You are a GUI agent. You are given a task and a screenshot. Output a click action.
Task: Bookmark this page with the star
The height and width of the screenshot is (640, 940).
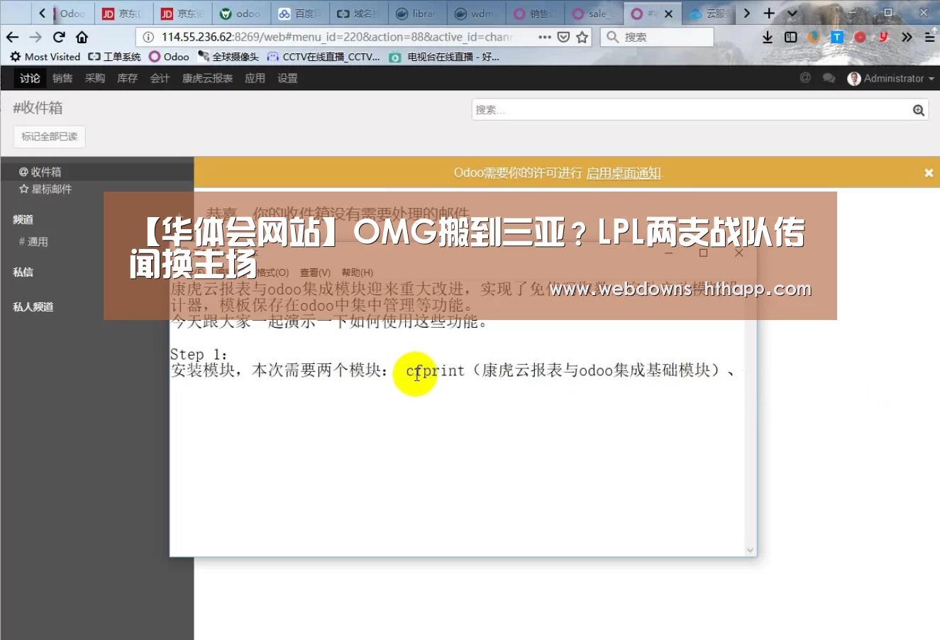pos(582,37)
